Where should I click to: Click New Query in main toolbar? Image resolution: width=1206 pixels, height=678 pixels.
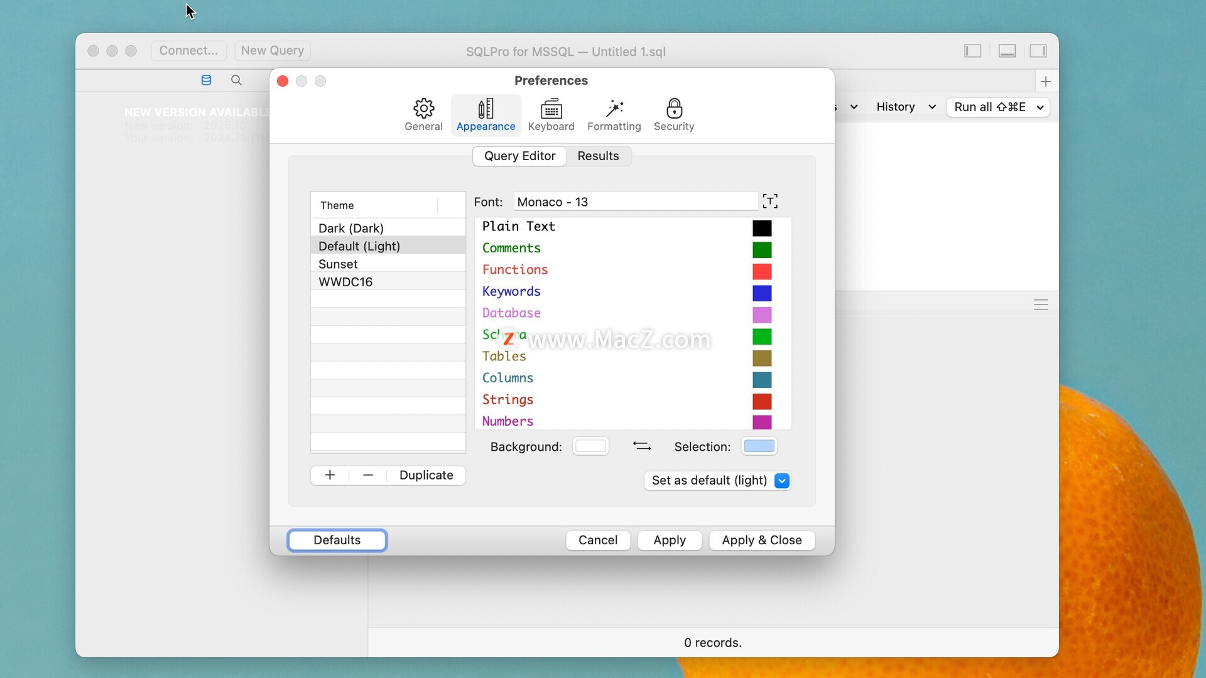tap(272, 51)
